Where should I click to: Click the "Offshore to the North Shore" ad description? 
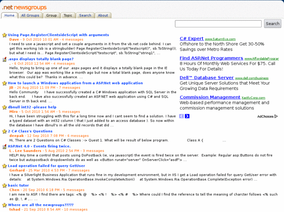(222, 47)
